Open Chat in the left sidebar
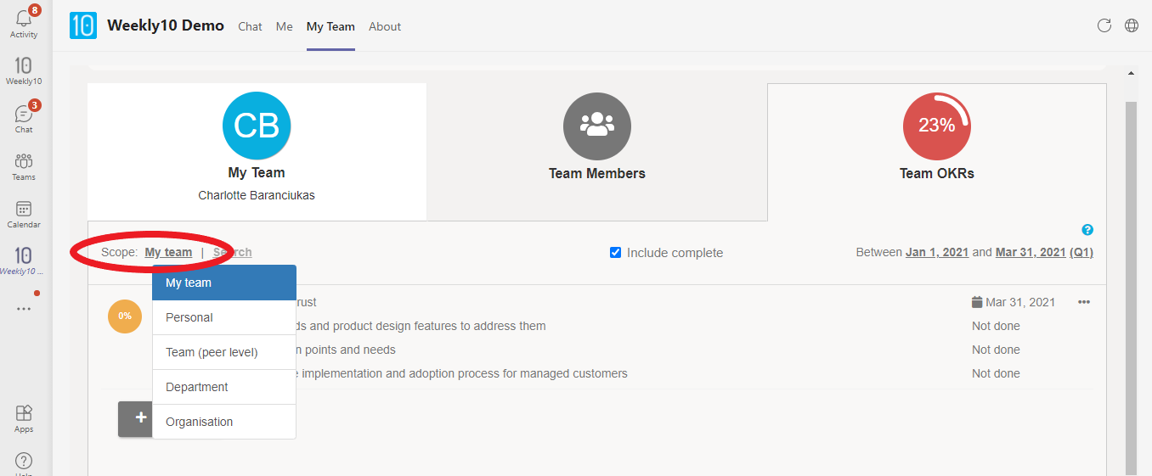The width and height of the screenshot is (1152, 476). pos(24,119)
